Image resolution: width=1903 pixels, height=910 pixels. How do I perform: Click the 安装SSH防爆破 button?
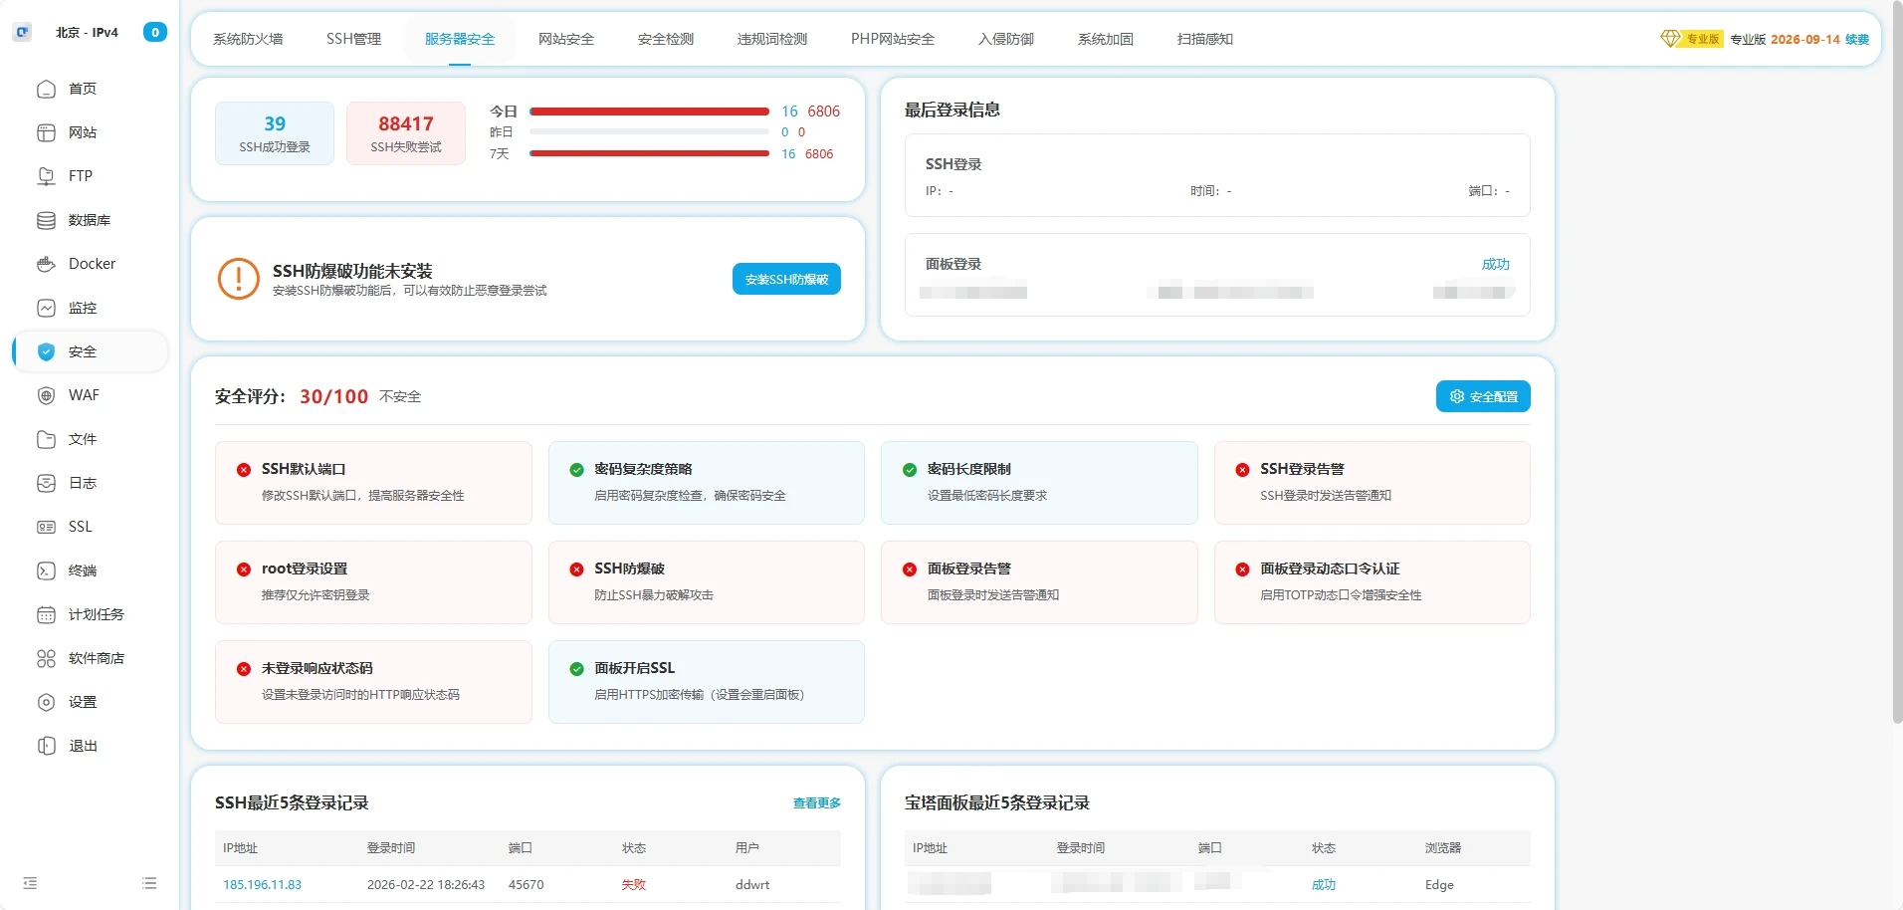[786, 279]
